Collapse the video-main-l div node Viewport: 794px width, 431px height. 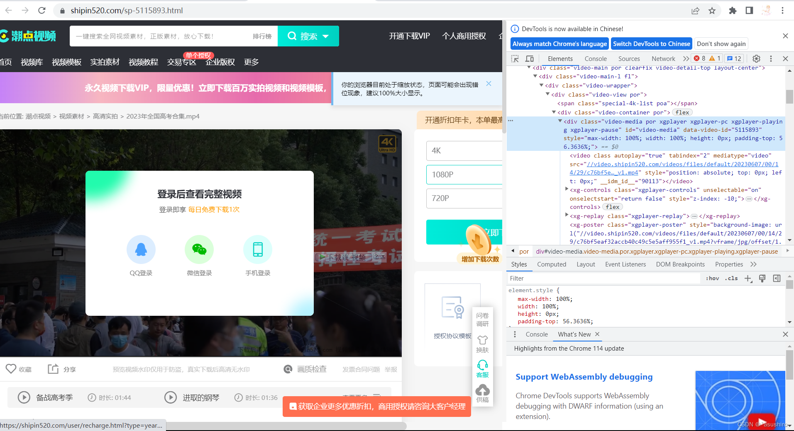pos(535,76)
